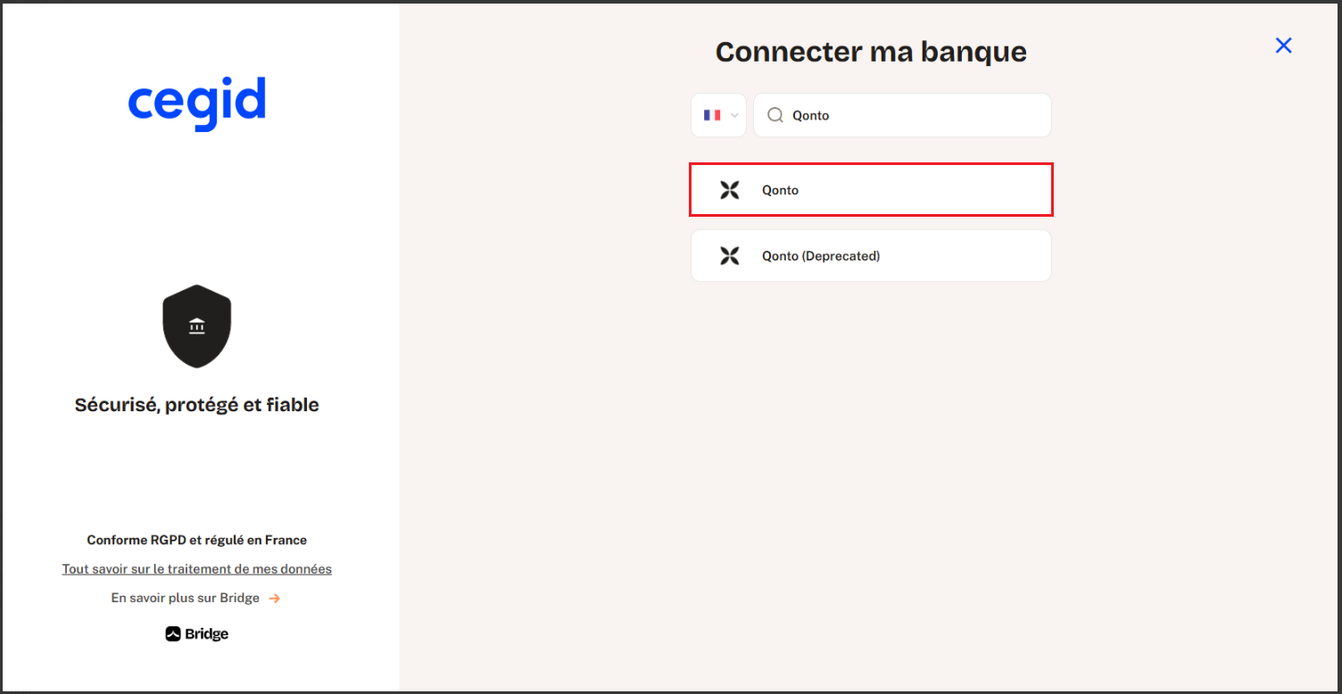Image resolution: width=1342 pixels, height=694 pixels.
Task: Click the Cegid logo
Action: (x=197, y=103)
